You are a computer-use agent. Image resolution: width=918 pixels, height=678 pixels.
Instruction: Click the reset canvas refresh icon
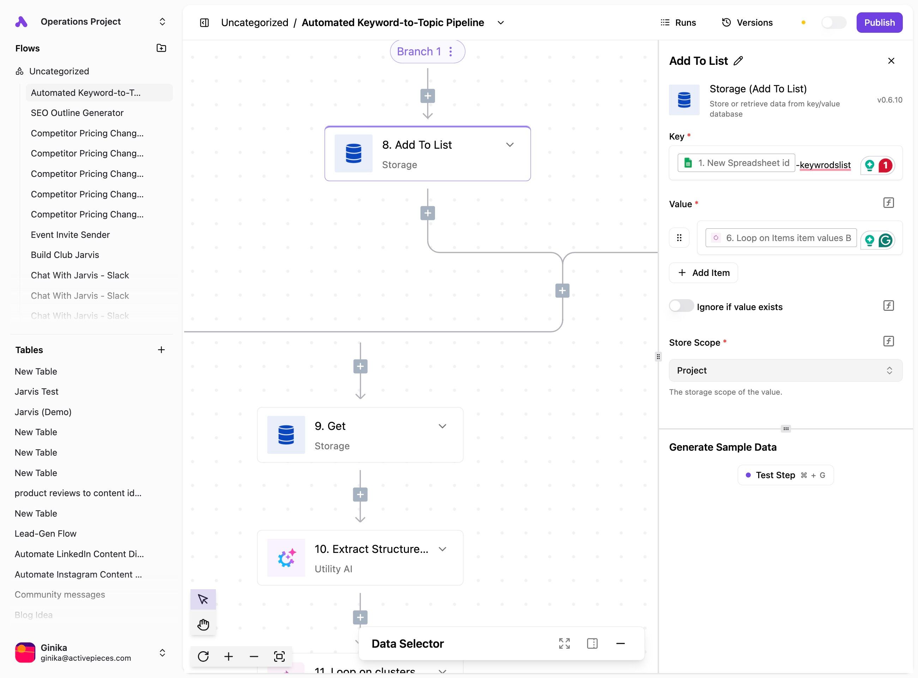203,656
